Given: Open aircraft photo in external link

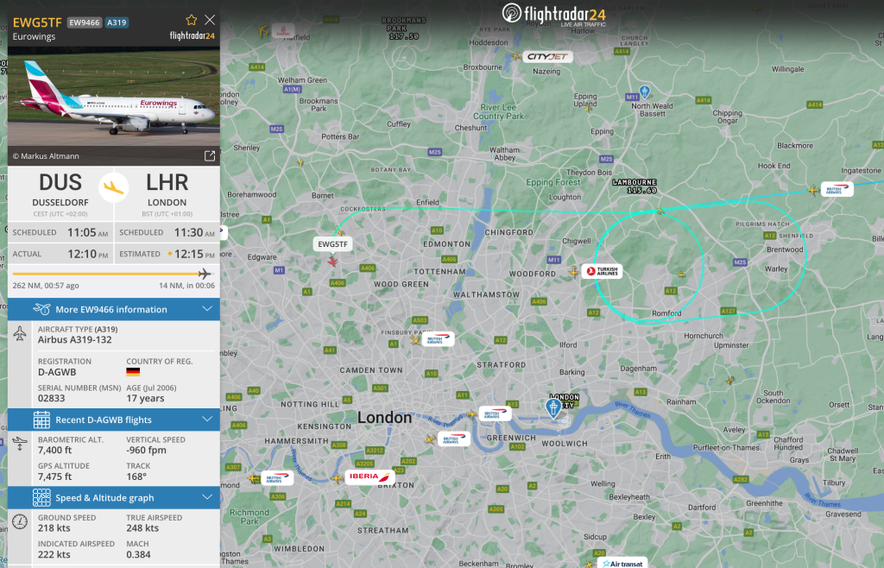Looking at the screenshot, I should pyautogui.click(x=209, y=156).
